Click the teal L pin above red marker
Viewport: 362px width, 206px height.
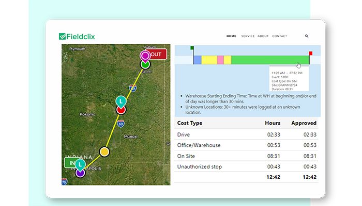[x=121, y=101]
